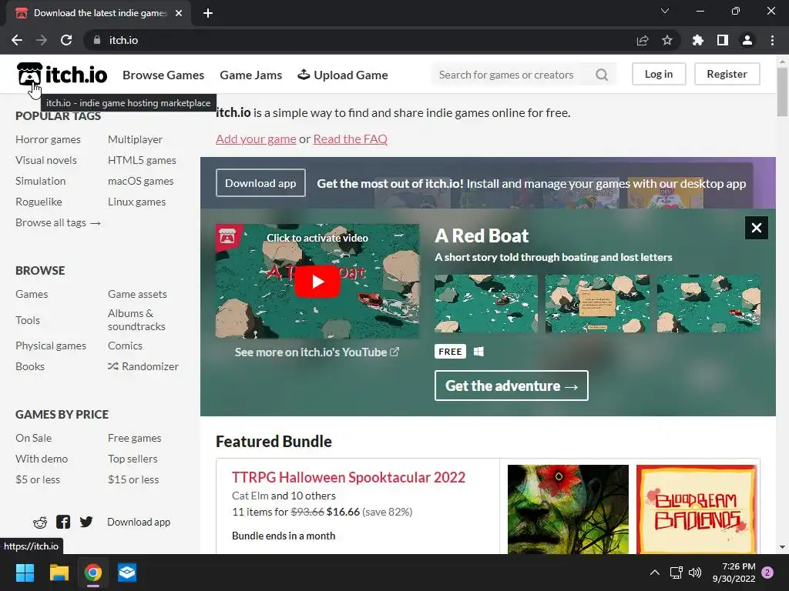Image resolution: width=789 pixels, height=591 pixels.
Task: Click the Randomizer link
Action: [x=143, y=366]
